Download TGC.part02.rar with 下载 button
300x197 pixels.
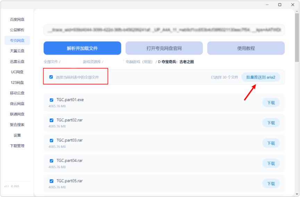pos(271,123)
